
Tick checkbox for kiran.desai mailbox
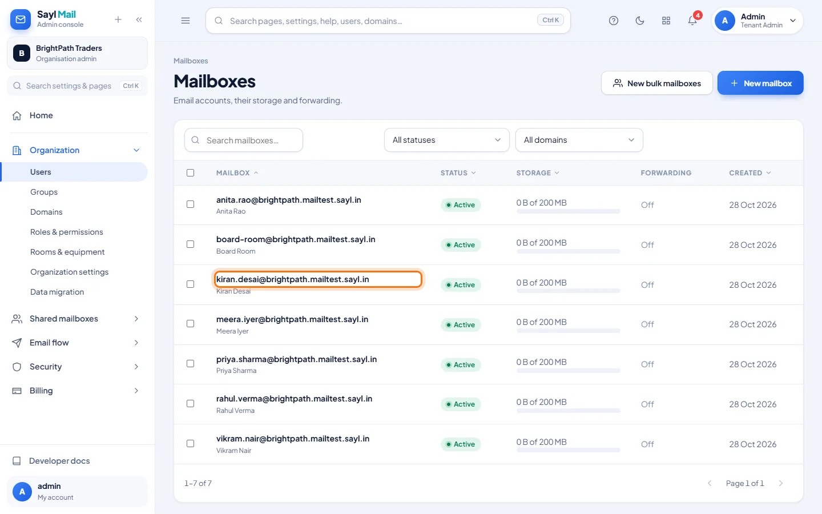[191, 284]
